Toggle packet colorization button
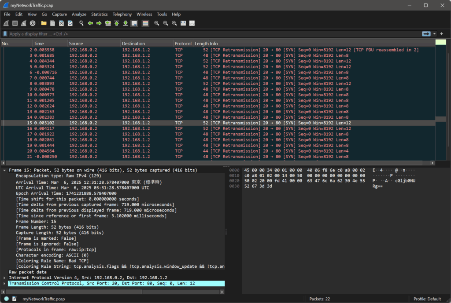 [x=145, y=23]
